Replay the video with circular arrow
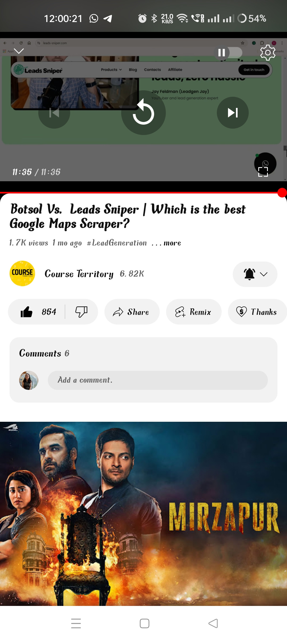Screen dimensions: 287x641 pyautogui.click(x=143, y=113)
